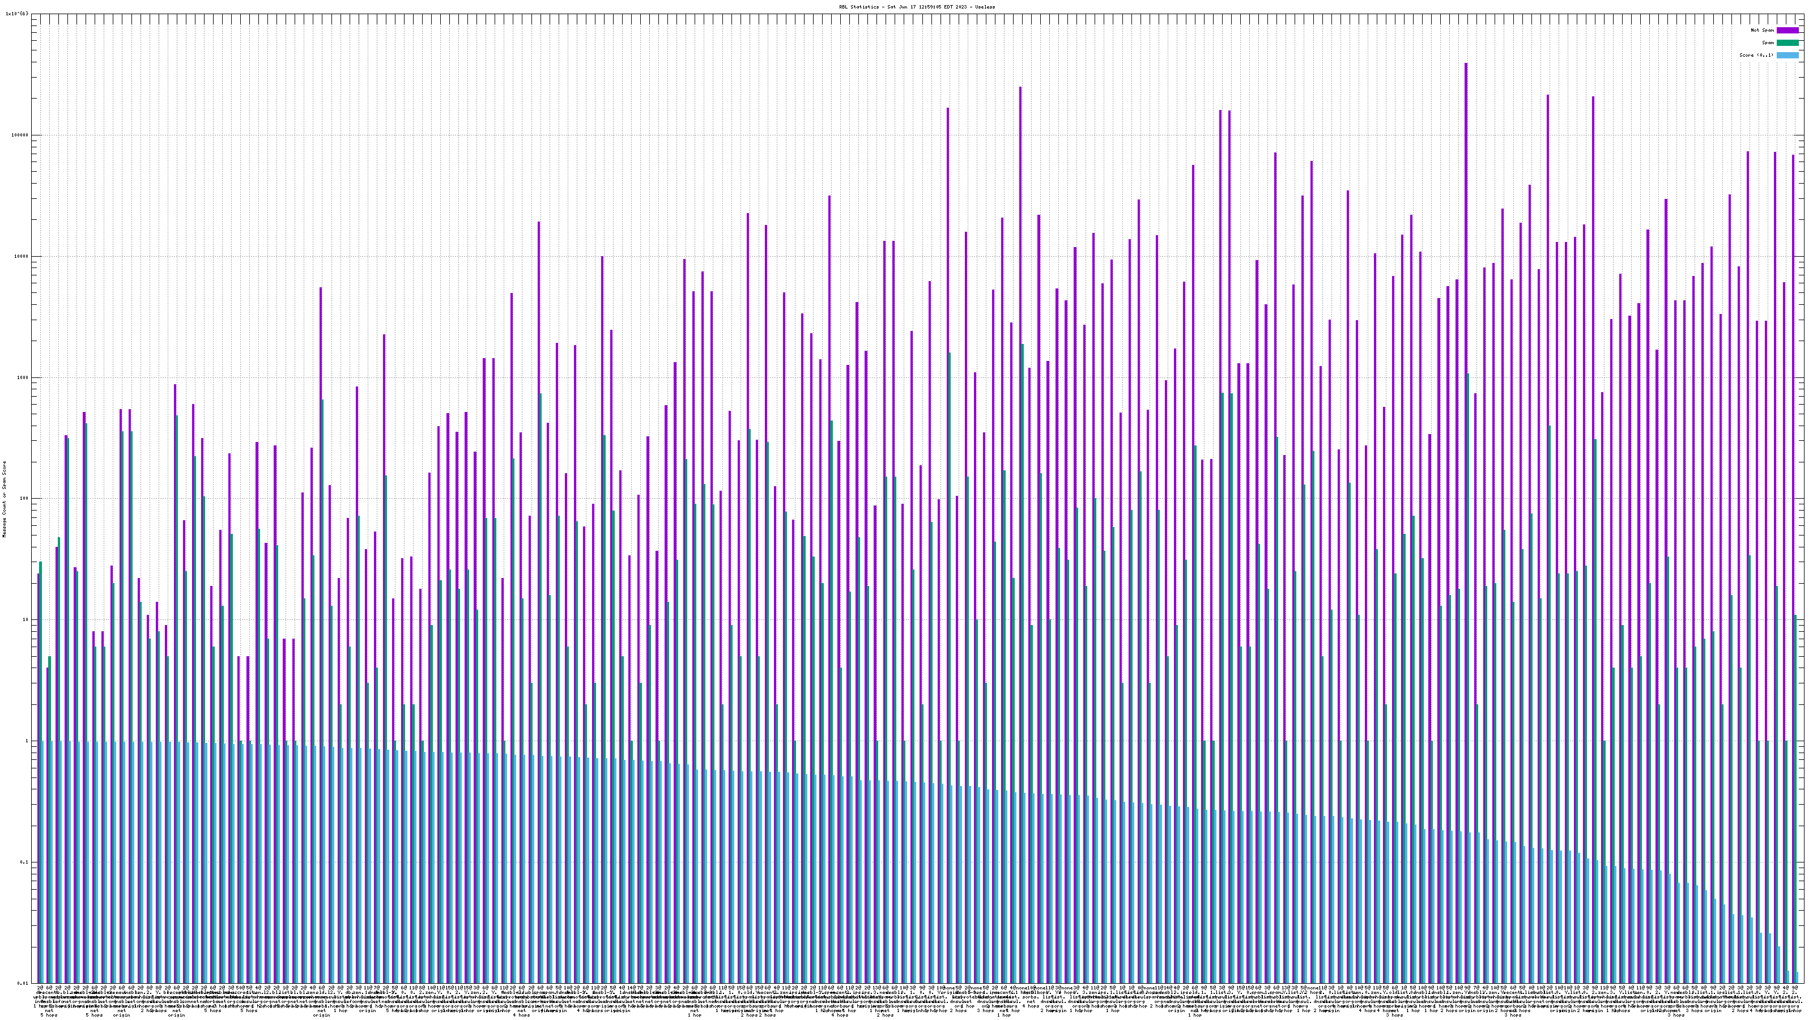
Task: Click the purple Not Spam legend swatch
Action: [x=1787, y=30]
